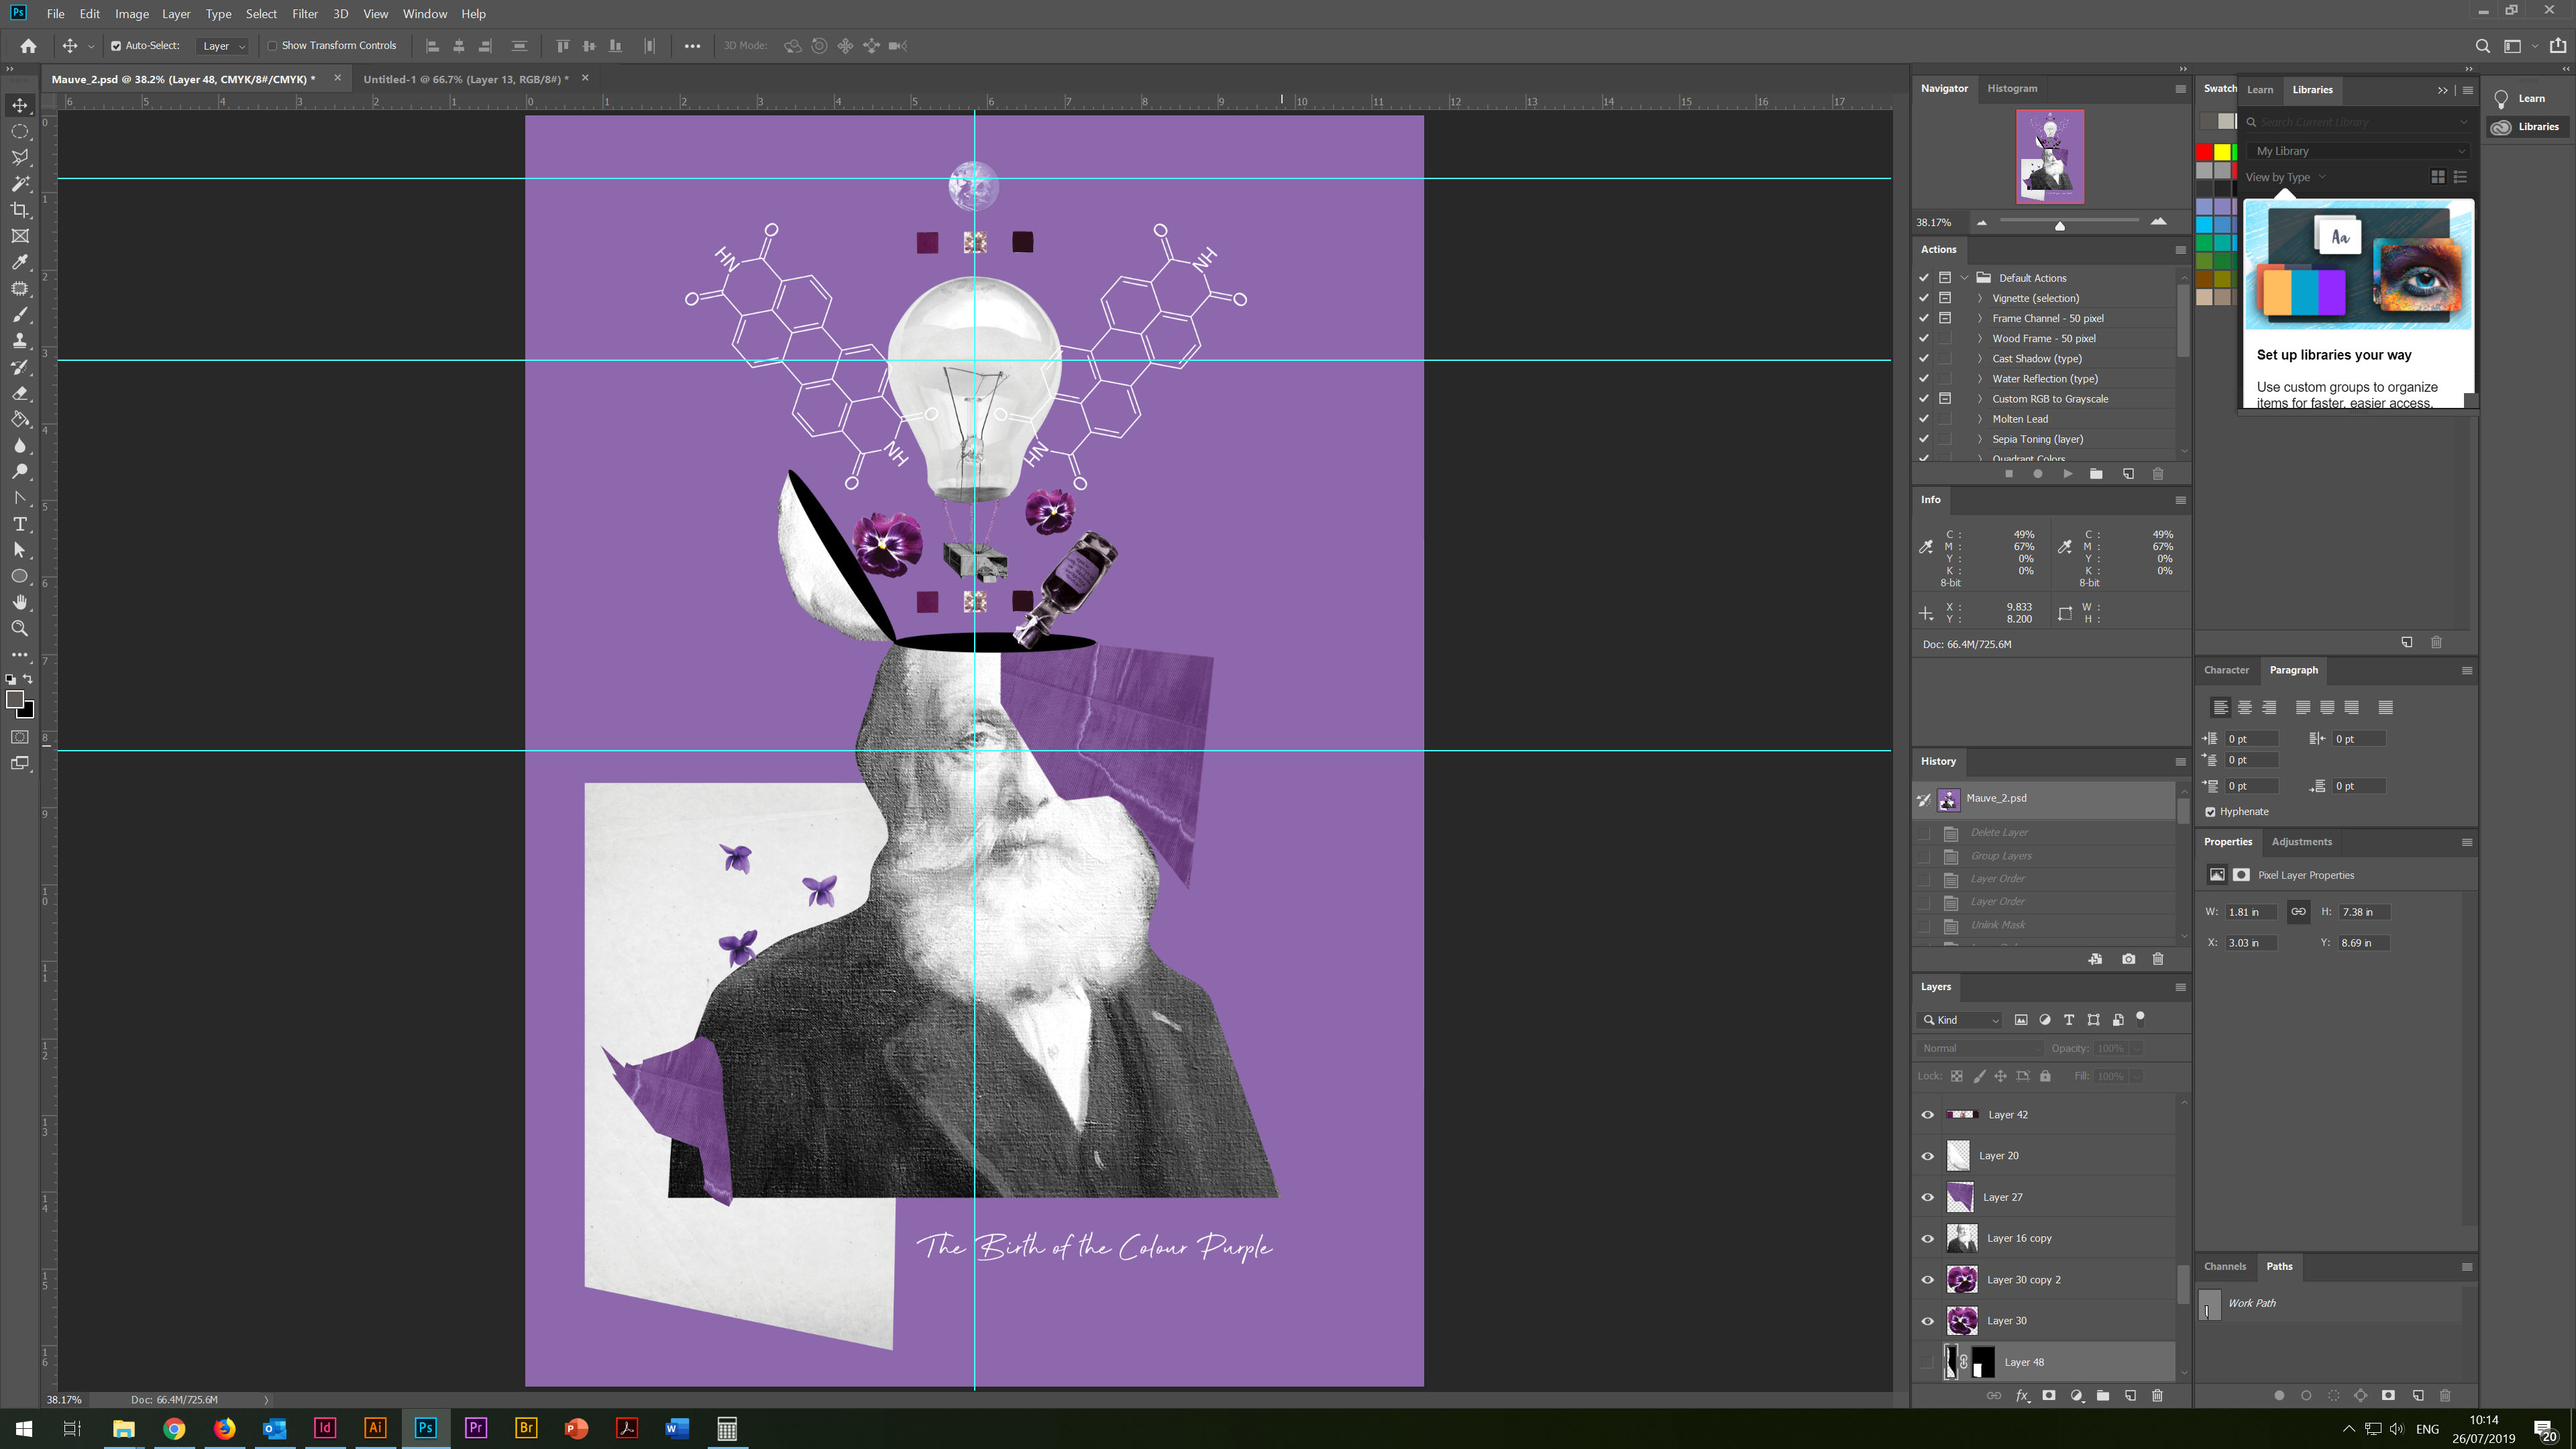Screen dimensions: 2576x1449
Task: Enable Show Transform Controls checkbox
Action: tap(272, 46)
